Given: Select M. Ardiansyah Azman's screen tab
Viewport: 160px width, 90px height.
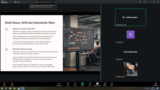Looking at the screenshot, I should click(44, 2).
